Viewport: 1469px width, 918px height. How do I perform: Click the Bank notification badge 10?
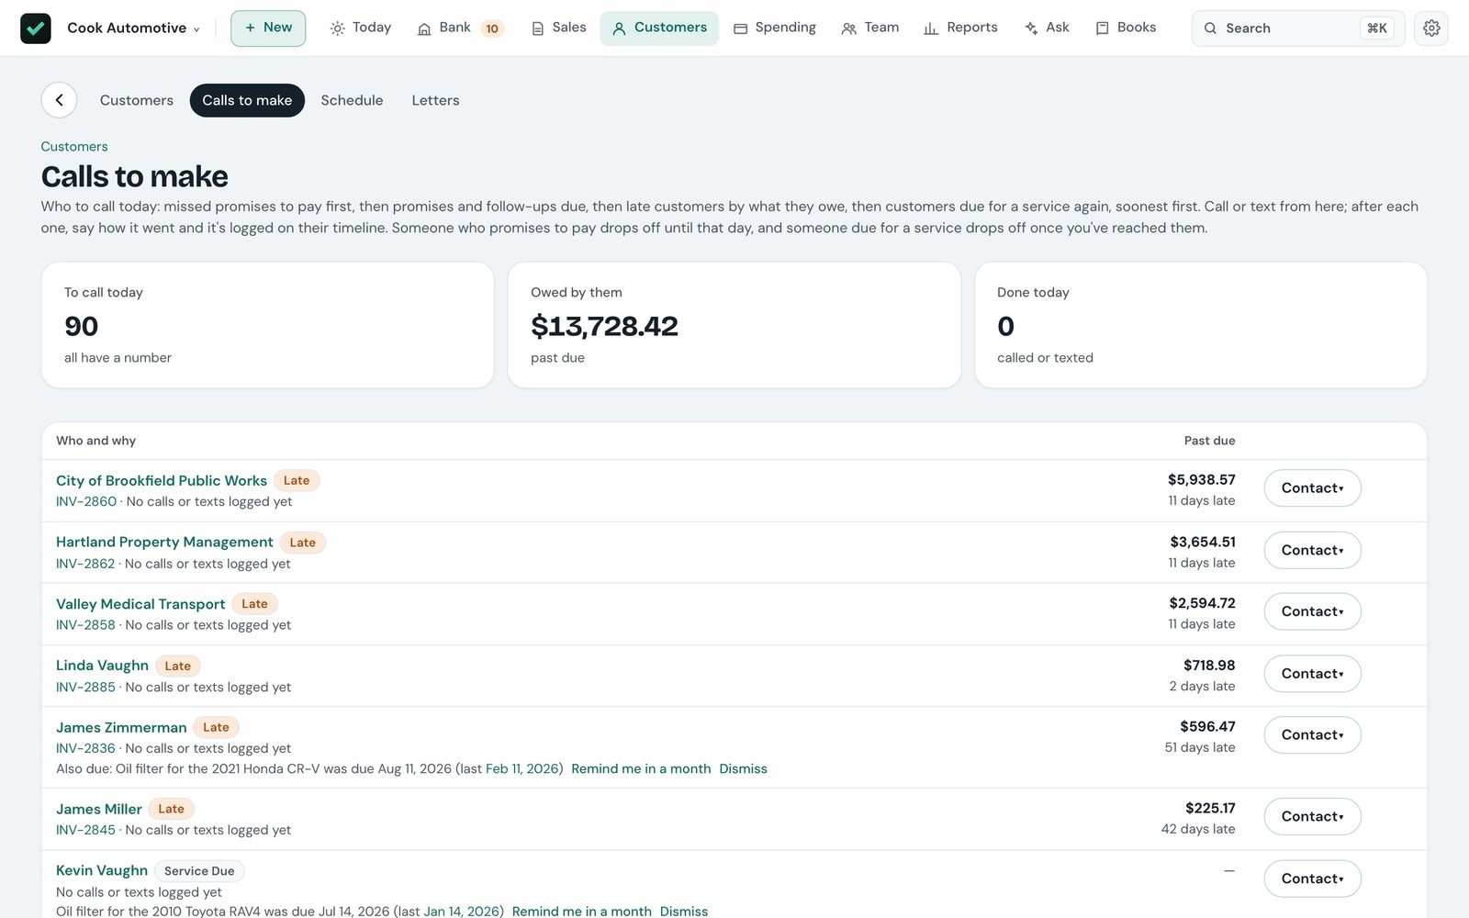pos(492,28)
